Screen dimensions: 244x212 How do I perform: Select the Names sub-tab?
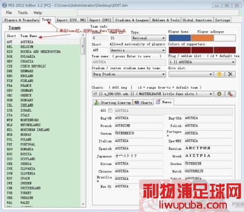pyautogui.click(x=164, y=102)
